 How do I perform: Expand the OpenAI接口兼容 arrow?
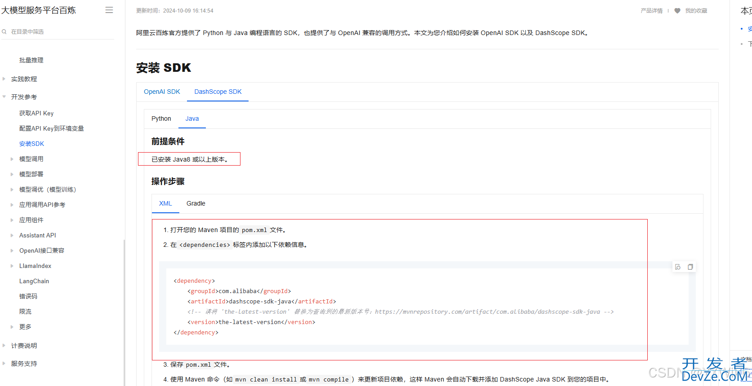click(12, 250)
